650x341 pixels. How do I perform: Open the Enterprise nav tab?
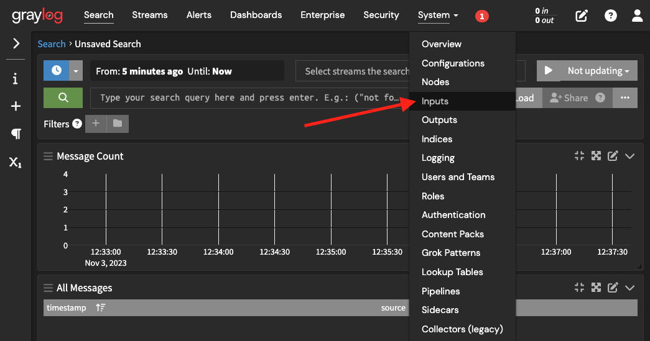(x=323, y=16)
